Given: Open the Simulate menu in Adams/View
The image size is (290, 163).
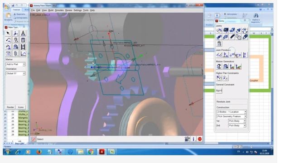Looking at the screenshot, I should tap(59, 10).
